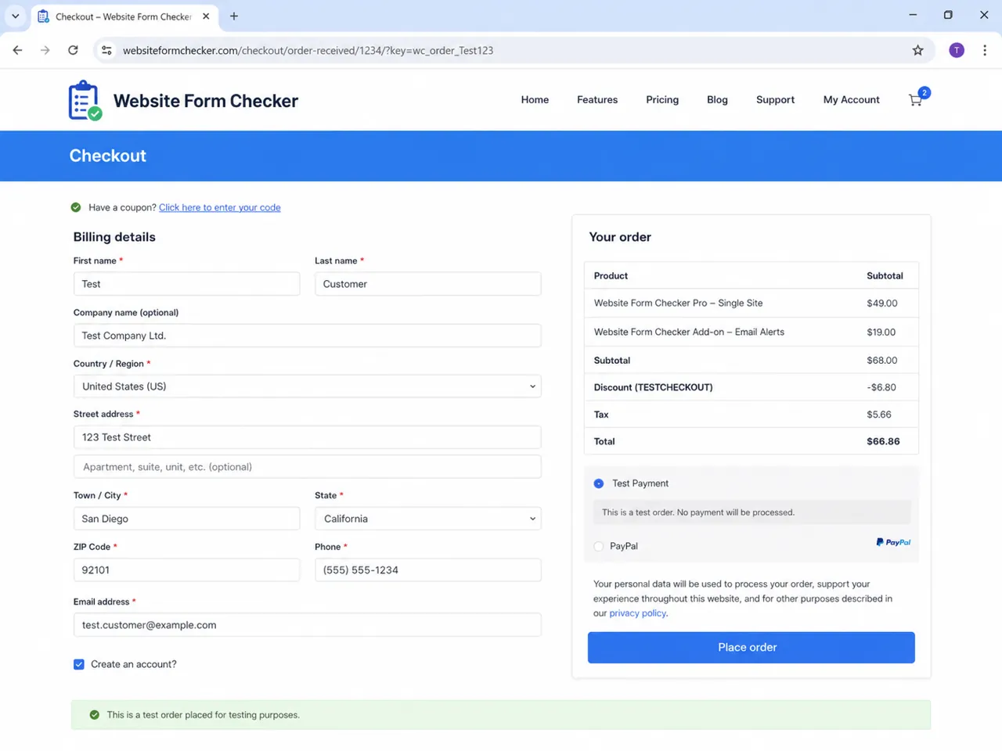The height and width of the screenshot is (751, 1002).
Task: Close the Checkout browser tab
Action: 206,16
